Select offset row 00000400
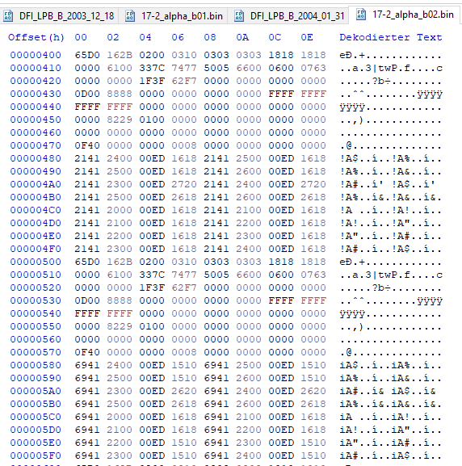Viewport: 462px width, 466px height. 36,55
